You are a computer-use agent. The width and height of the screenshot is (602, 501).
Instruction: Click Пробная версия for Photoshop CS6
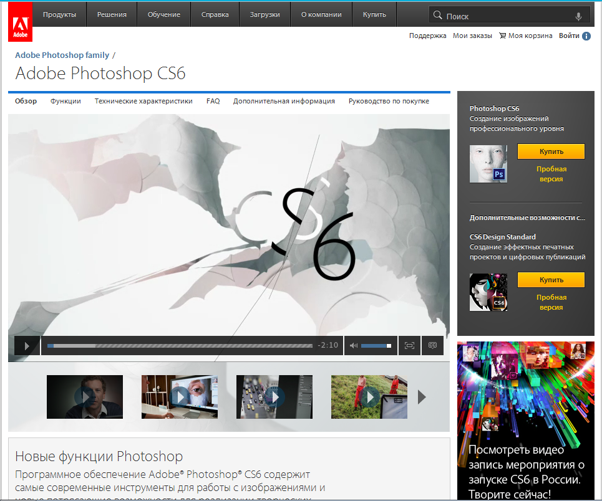click(551, 174)
